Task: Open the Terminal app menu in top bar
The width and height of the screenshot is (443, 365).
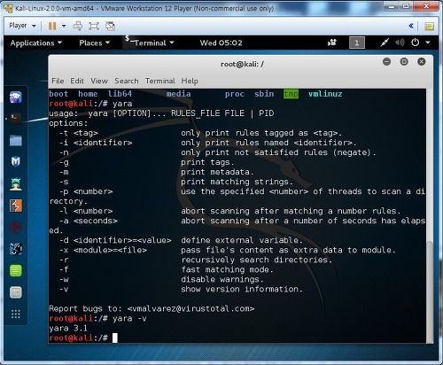Action: [x=150, y=43]
